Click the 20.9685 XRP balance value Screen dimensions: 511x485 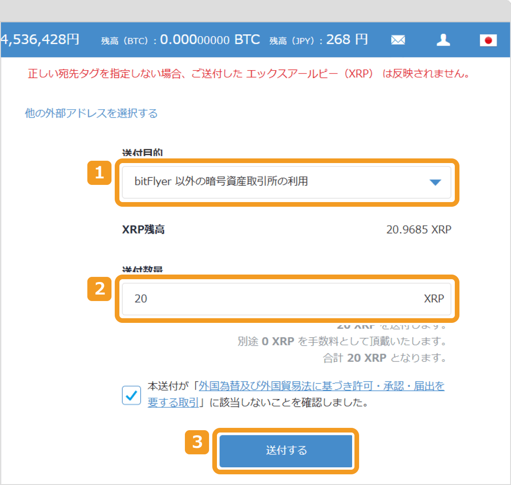coord(418,229)
